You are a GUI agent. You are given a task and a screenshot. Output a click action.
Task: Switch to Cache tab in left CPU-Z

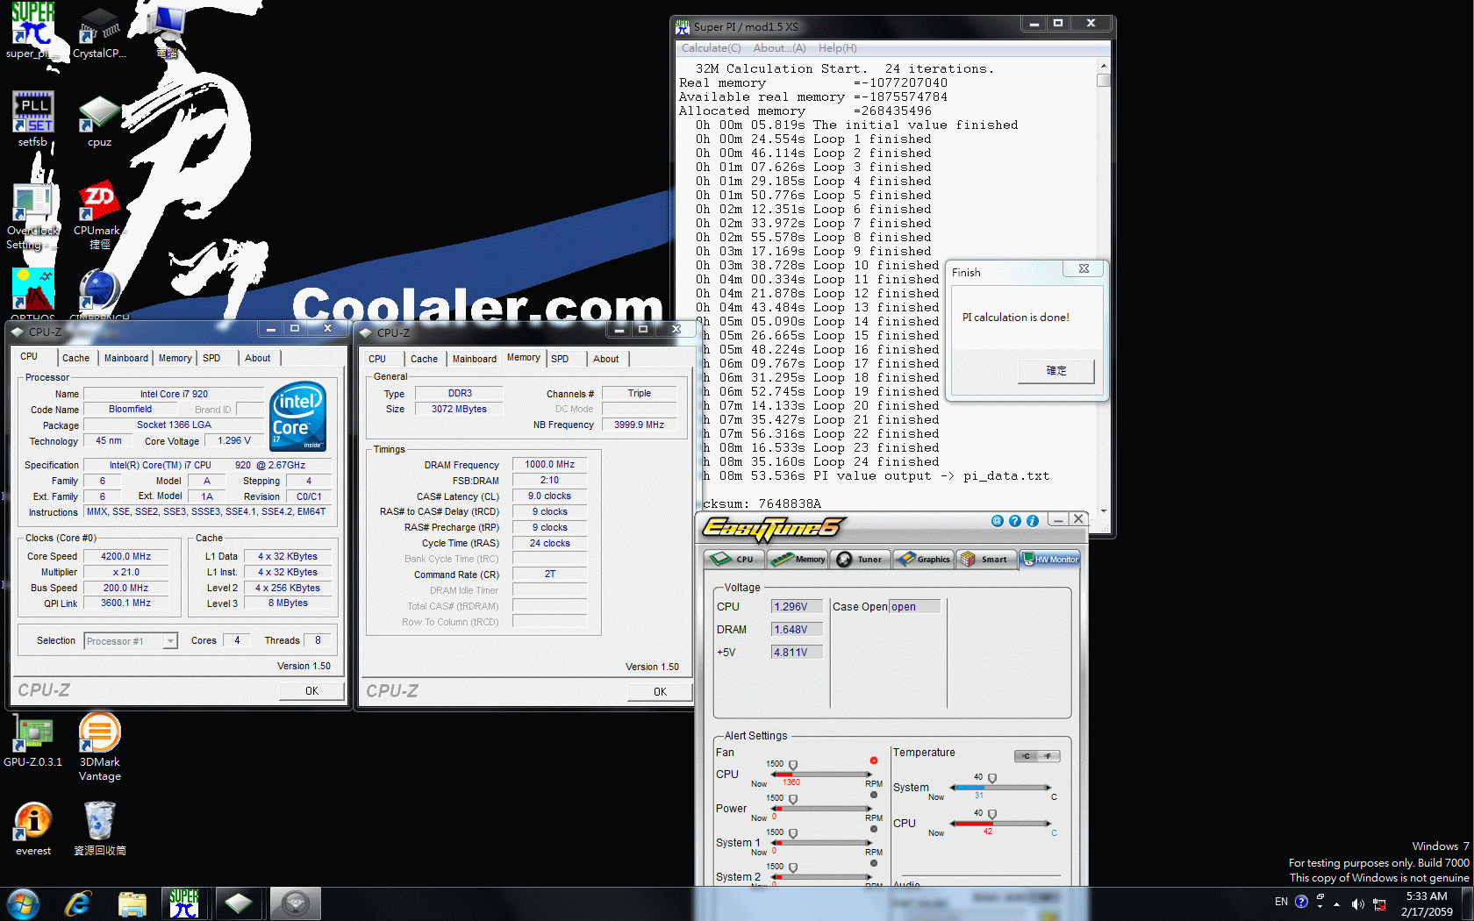click(x=75, y=358)
